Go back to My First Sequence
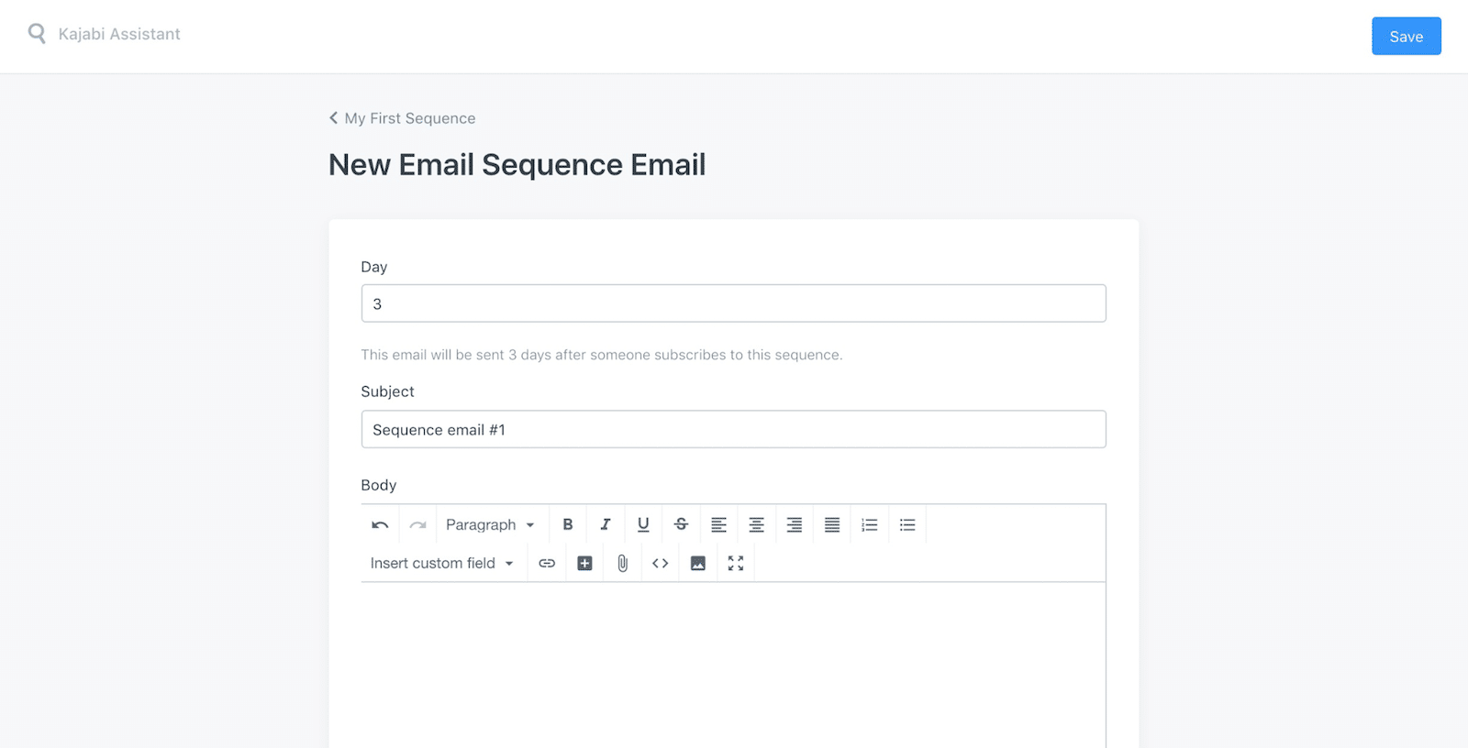The image size is (1468, 748). [x=402, y=118]
